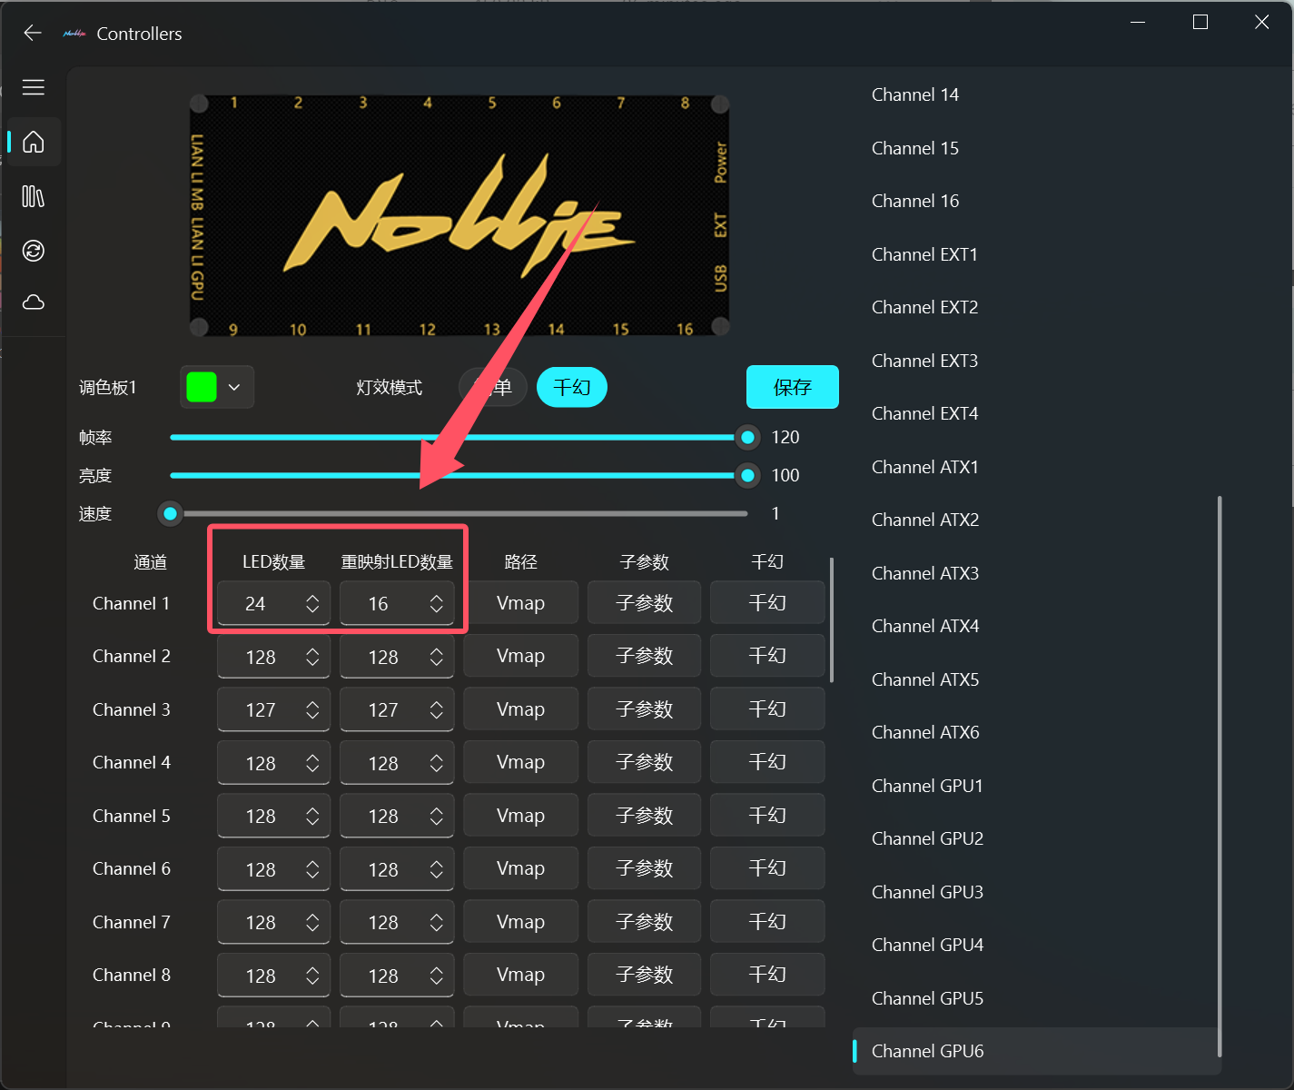
Task: Maximize the Controllers window
Action: click(x=1200, y=22)
